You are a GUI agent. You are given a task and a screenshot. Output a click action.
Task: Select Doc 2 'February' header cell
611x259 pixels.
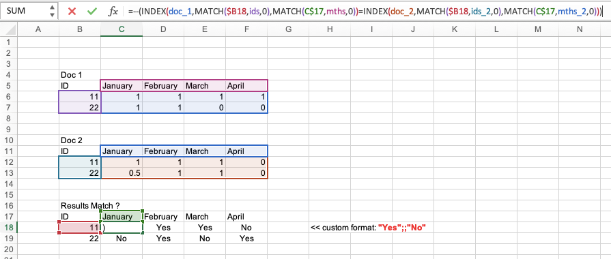coord(163,151)
